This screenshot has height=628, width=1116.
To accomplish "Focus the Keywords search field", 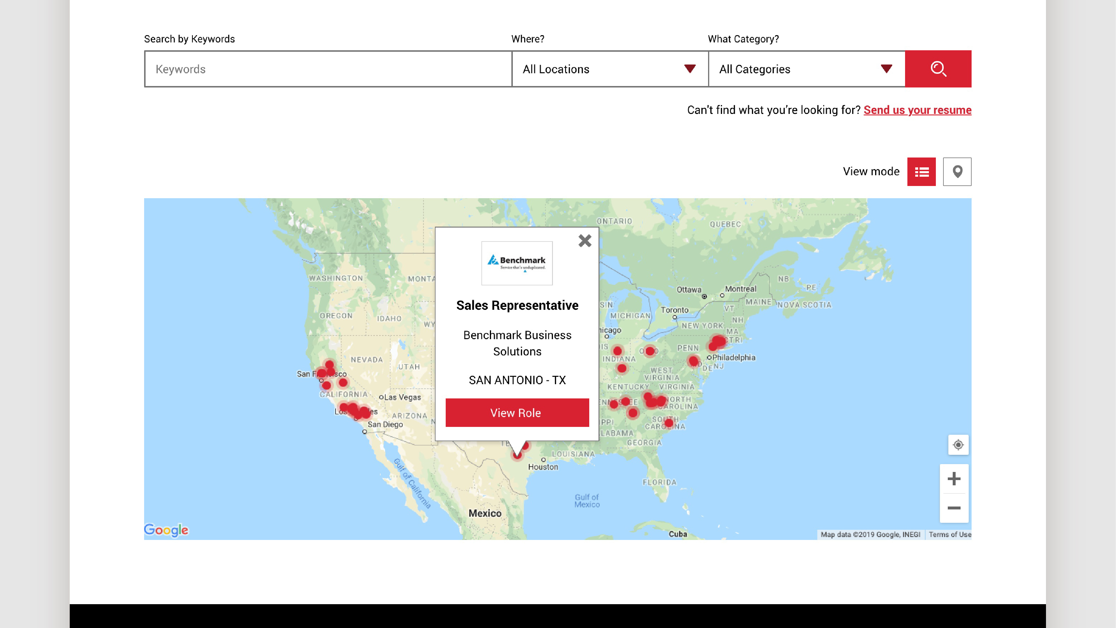I will [x=328, y=69].
